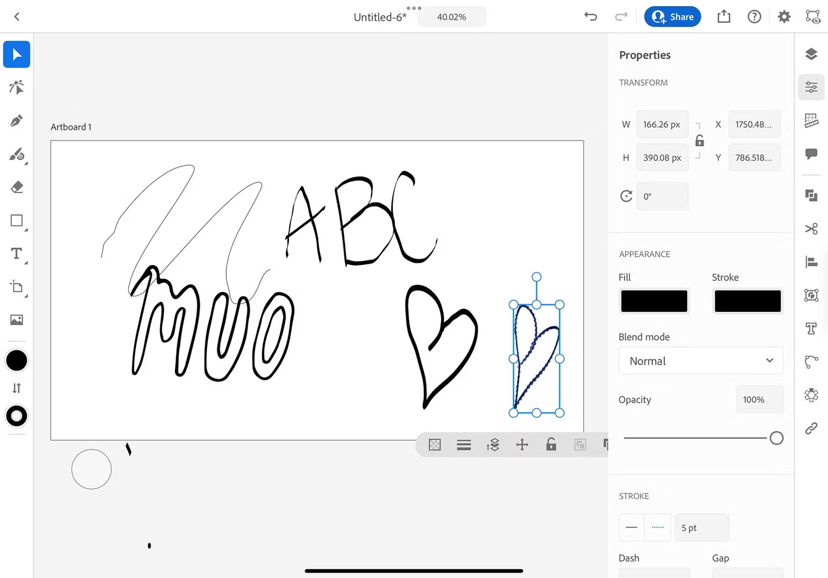
Task: Open the document options menu above the title
Action: pos(413,8)
